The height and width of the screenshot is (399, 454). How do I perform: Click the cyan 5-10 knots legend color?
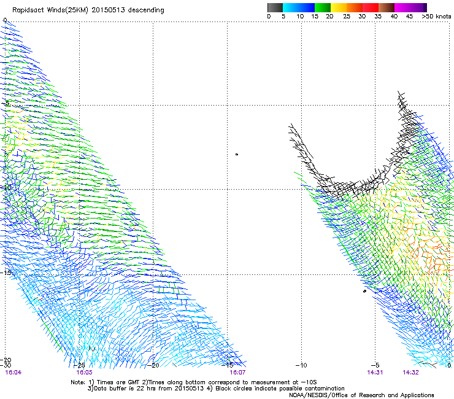(x=291, y=7)
